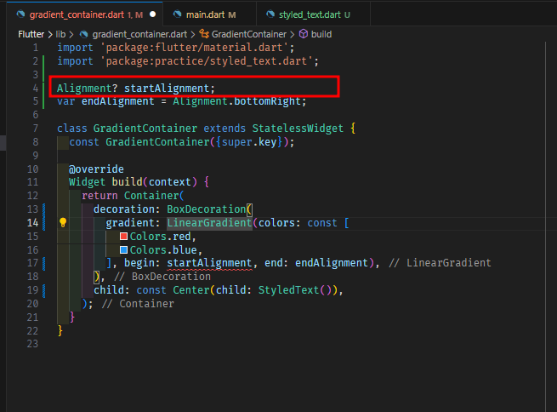557x412 pixels.
Task: Open the lightbulb quick fix on line 14
Action: pos(63,222)
